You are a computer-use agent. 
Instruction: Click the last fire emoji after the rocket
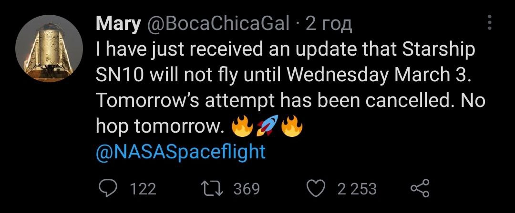(292, 126)
